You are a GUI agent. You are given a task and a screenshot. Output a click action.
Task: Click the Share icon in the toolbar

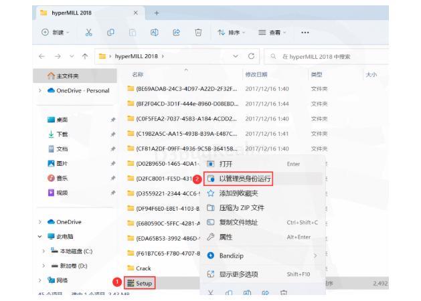tap(177, 33)
